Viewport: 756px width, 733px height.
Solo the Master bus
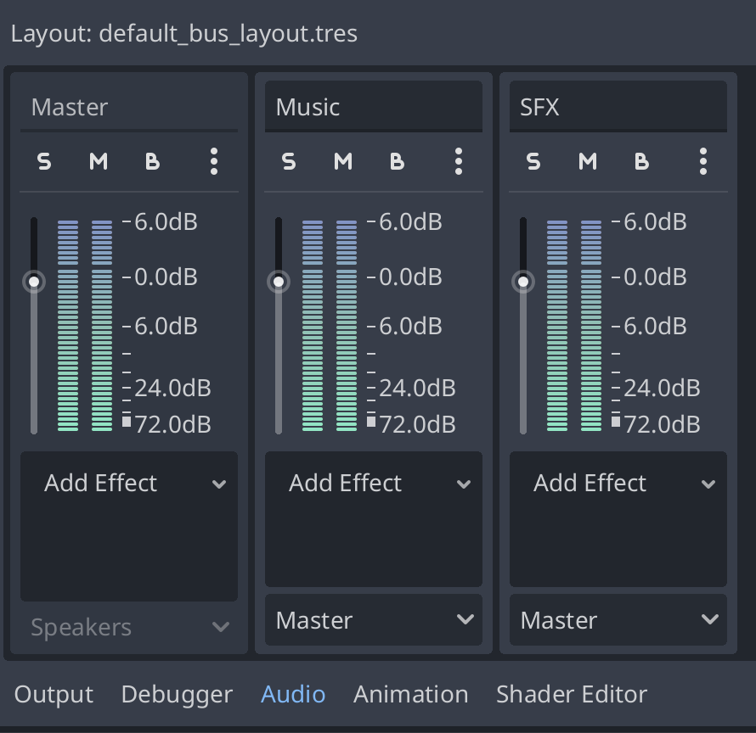tap(44, 160)
